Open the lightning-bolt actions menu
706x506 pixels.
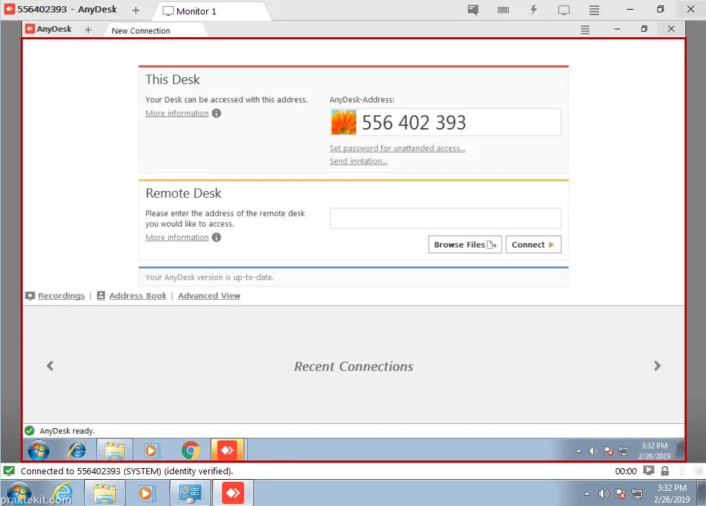pos(533,10)
